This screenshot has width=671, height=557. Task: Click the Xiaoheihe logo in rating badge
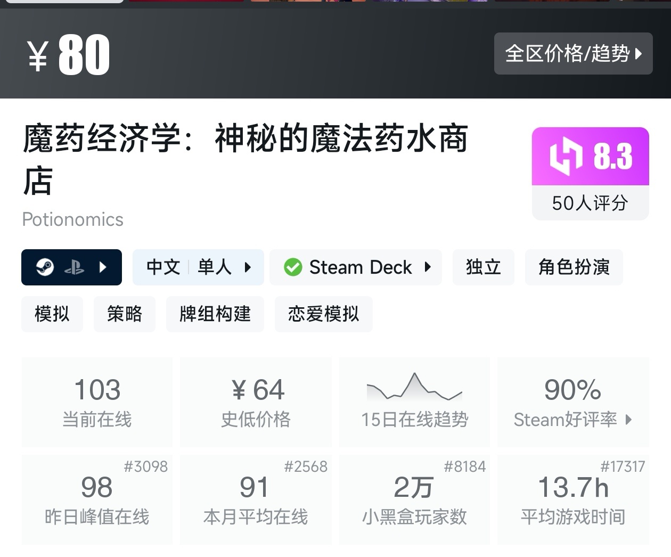click(566, 157)
